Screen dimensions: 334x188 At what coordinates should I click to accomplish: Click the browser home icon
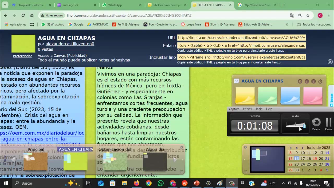pos(32,15)
